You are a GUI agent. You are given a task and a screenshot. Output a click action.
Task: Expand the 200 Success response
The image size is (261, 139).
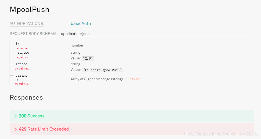click(132, 116)
